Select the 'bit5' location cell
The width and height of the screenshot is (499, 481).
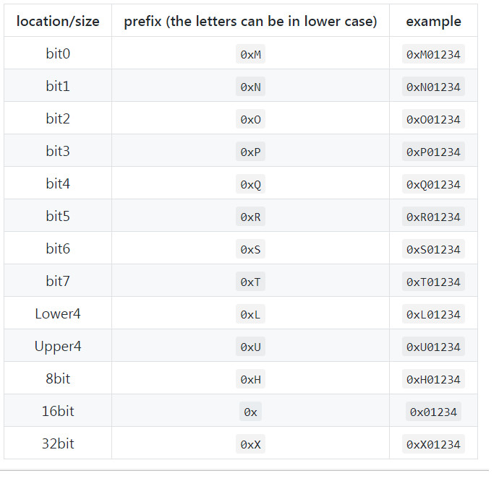58,216
